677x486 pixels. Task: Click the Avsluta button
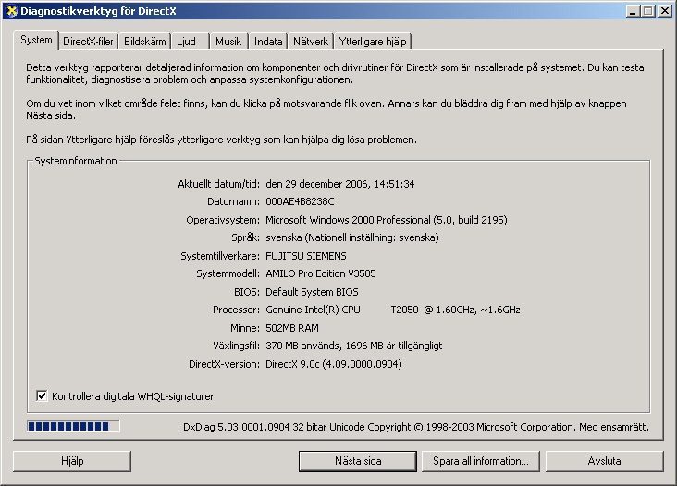click(x=605, y=461)
